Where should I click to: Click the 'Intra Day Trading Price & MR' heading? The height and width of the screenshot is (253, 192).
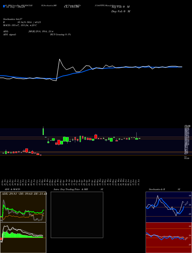[x=71, y=189]
